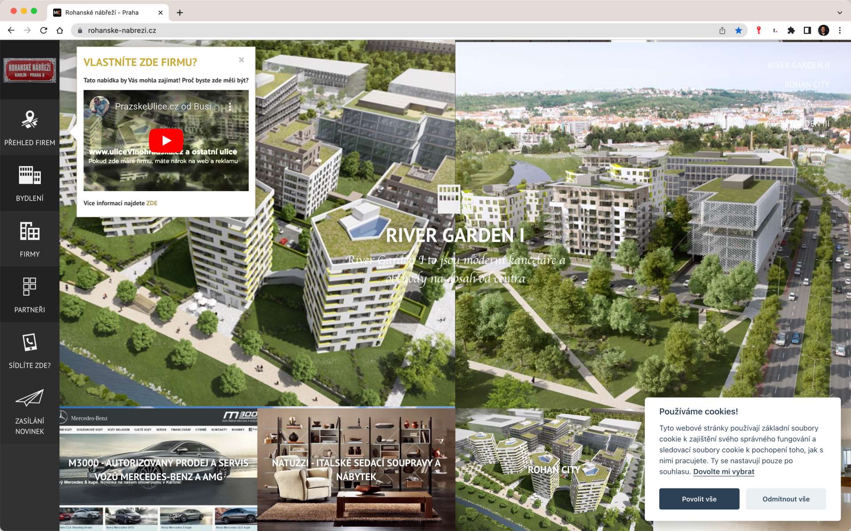Open Zasílání novinek paper plane icon
Screen dimensions: 851x531
coord(30,397)
